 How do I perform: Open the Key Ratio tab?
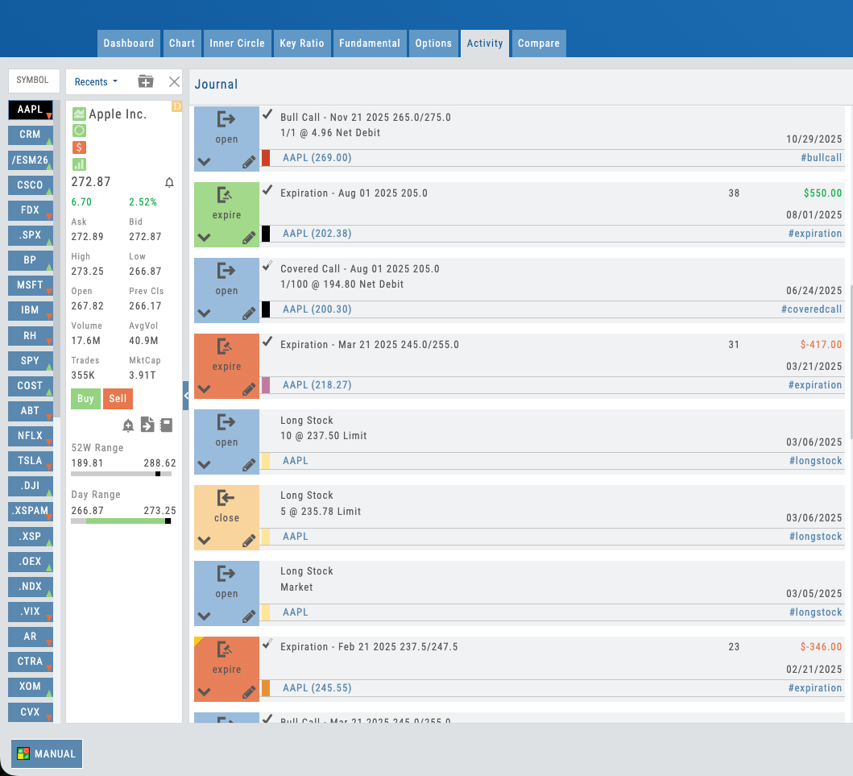pos(302,44)
